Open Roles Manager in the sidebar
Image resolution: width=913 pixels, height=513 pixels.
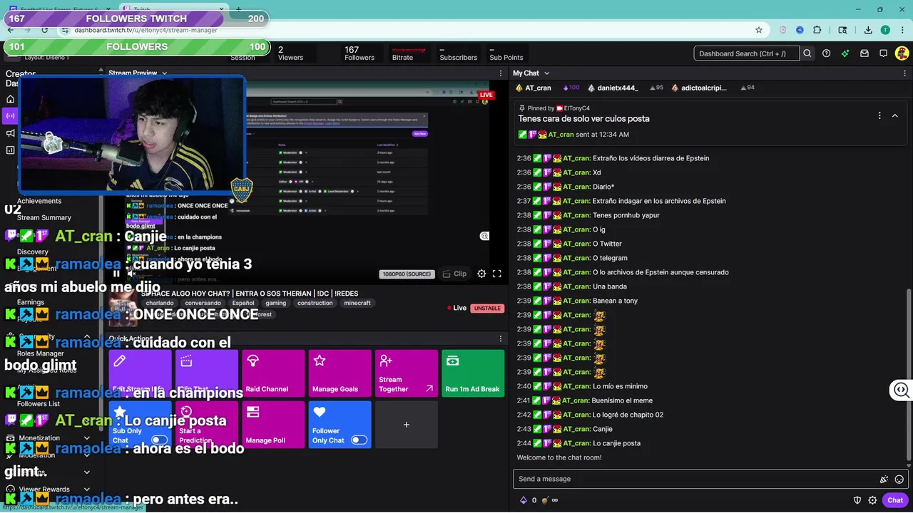(x=41, y=353)
